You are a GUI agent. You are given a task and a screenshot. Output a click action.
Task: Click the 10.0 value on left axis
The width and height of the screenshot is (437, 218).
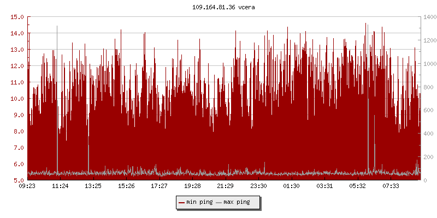[x=17, y=99]
